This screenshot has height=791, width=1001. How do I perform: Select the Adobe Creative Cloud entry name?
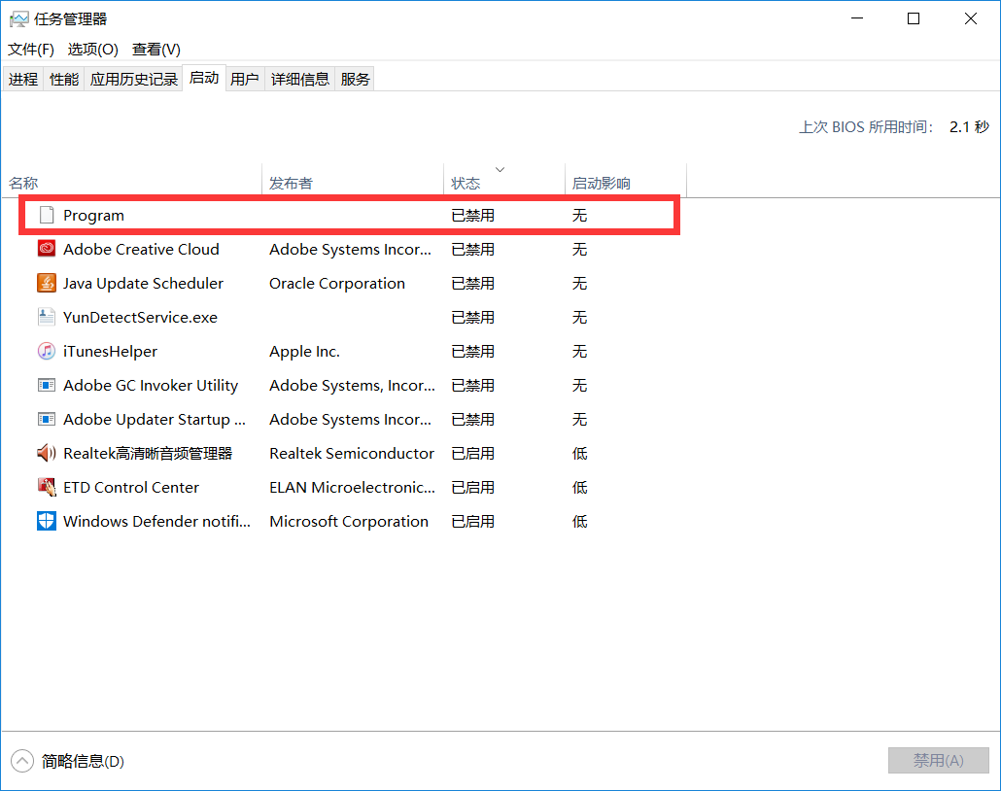[141, 249]
